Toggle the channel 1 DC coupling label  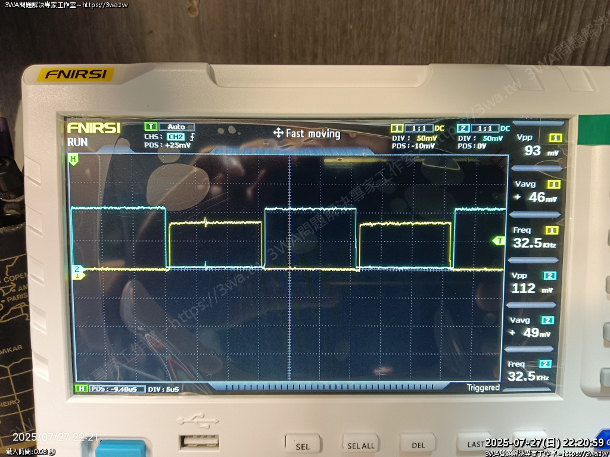[439, 129]
